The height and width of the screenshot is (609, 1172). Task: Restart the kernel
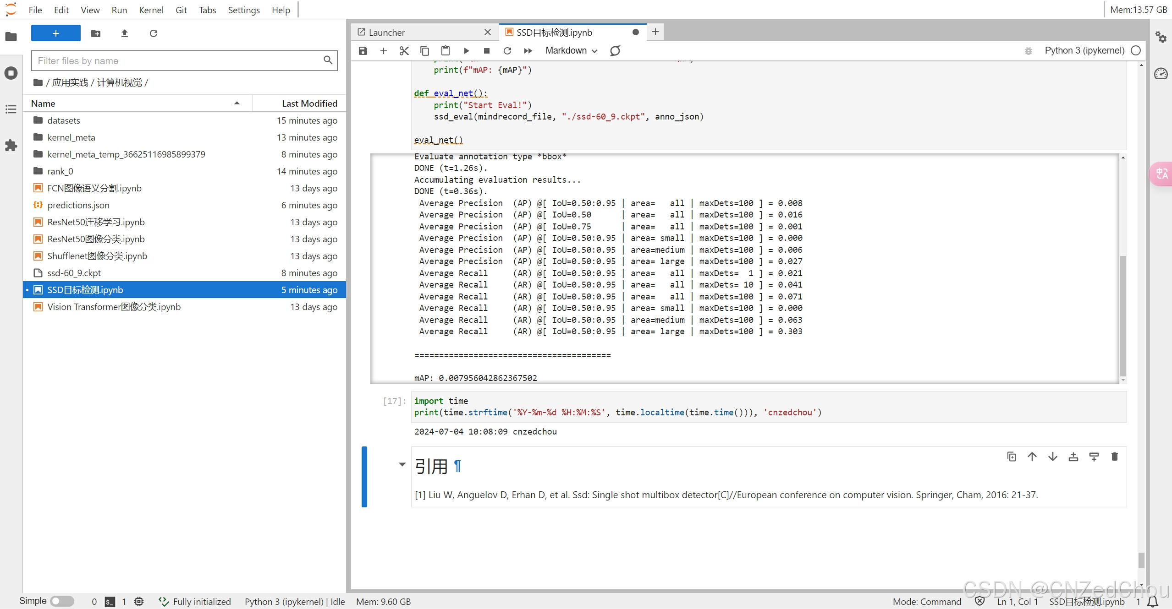click(507, 51)
